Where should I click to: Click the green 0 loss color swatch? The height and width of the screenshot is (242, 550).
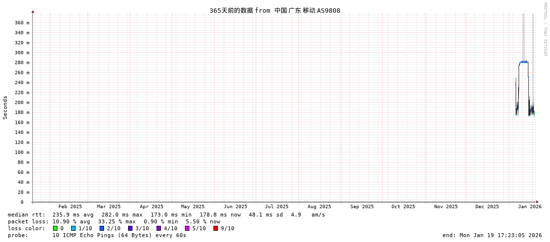click(x=55, y=228)
